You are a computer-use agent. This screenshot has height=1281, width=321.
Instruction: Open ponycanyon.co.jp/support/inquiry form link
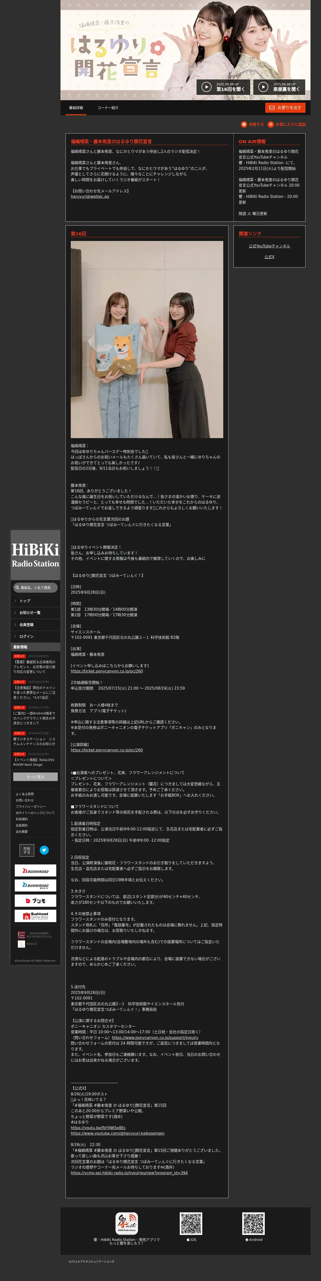tap(155, 1038)
